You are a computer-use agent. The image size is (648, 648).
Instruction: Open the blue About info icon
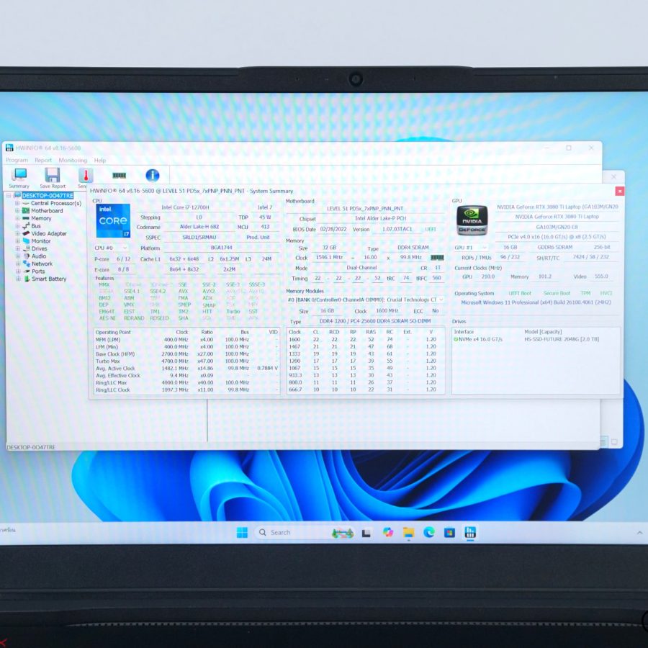click(153, 175)
